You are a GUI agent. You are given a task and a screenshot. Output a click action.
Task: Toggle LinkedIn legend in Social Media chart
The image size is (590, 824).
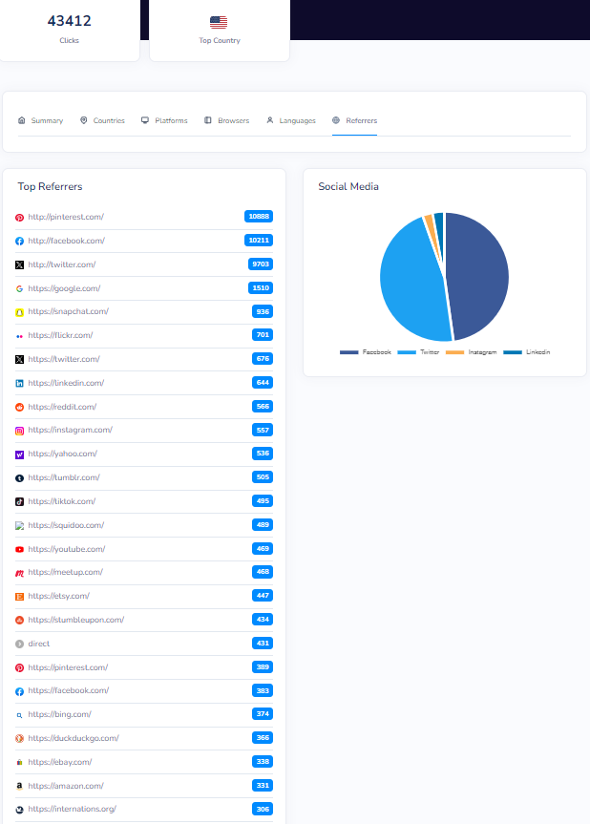(x=527, y=352)
